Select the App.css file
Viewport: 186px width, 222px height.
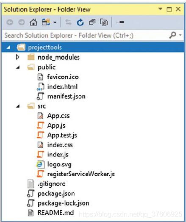[58, 116]
